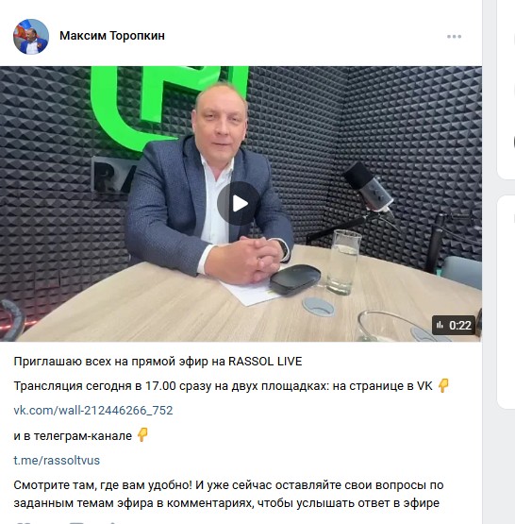Click the pointing-down emoji after телеграм-канале
The height and width of the screenshot is (524, 515).
[142, 435]
